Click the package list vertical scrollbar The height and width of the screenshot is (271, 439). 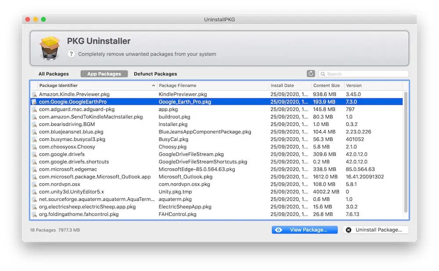(x=406, y=153)
